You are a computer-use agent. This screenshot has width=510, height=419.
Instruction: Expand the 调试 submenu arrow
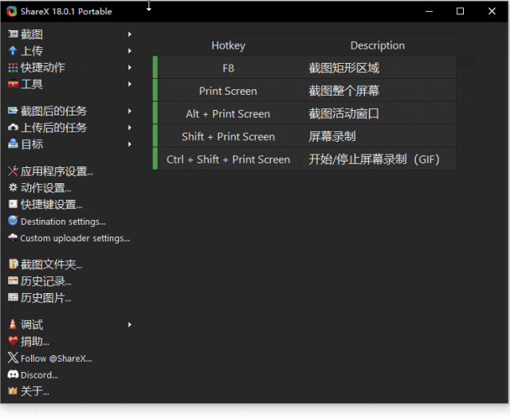[x=129, y=324]
